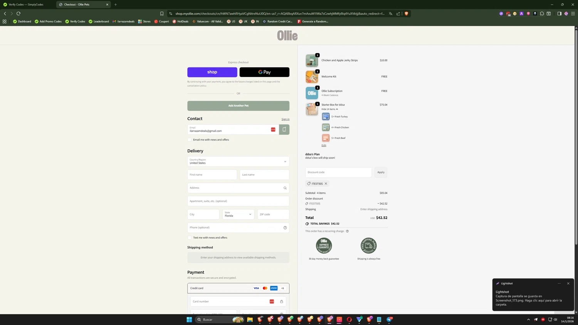Screen dimensions: 578x325
Task: Click Apartment, suite, etc. field
Action: [x=238, y=201]
